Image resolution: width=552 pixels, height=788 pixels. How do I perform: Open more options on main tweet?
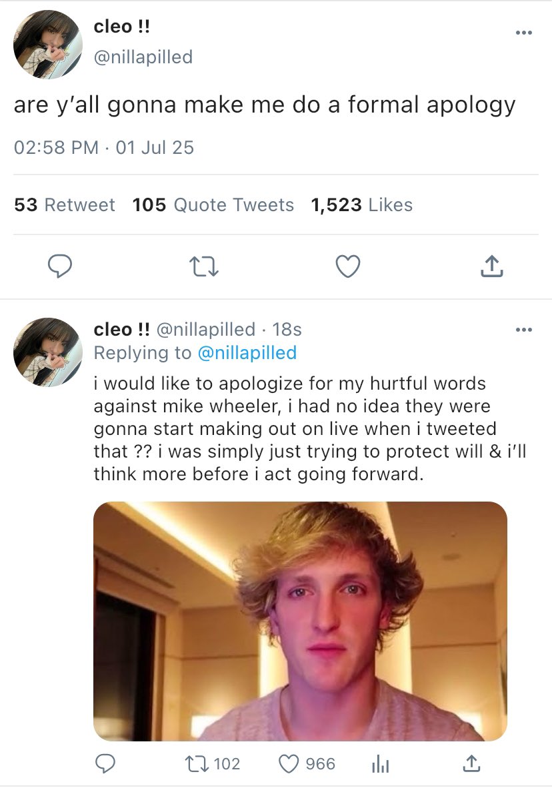524,34
